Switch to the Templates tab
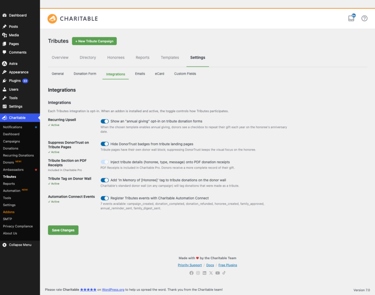The width and height of the screenshot is (375, 295). (170, 58)
